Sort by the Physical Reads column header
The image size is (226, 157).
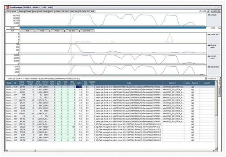[30, 83]
